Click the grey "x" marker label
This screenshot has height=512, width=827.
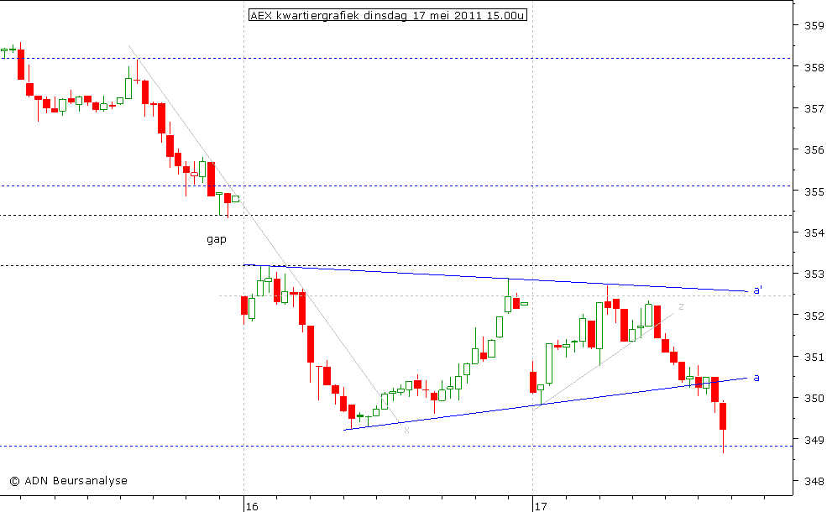pyautogui.click(x=406, y=431)
